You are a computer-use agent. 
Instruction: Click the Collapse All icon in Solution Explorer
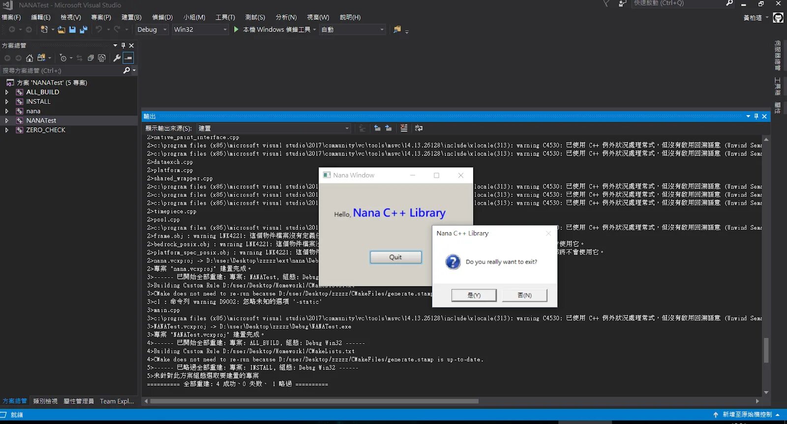pos(91,58)
